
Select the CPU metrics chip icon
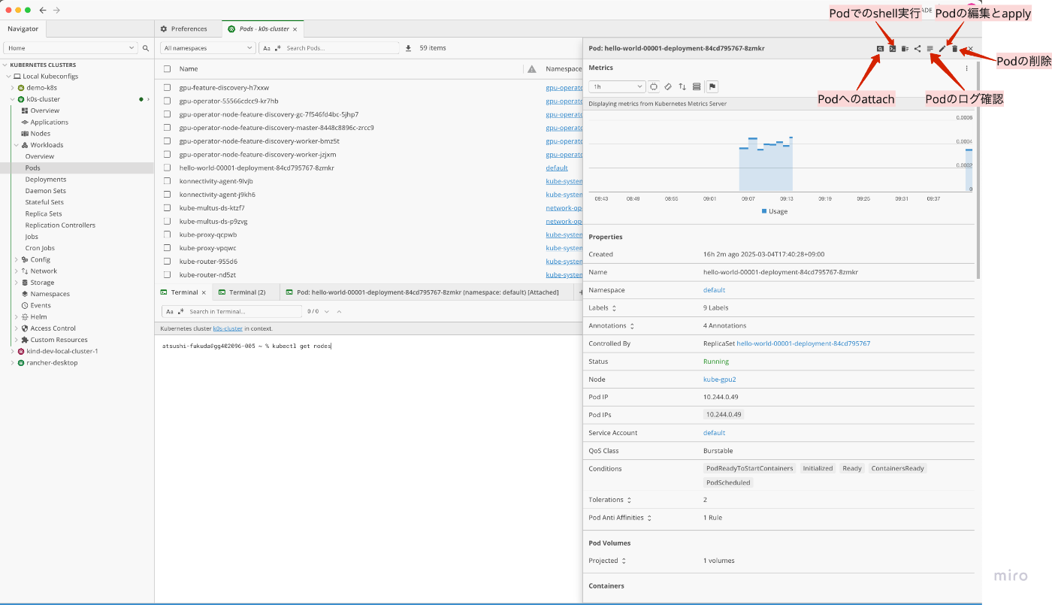point(654,86)
